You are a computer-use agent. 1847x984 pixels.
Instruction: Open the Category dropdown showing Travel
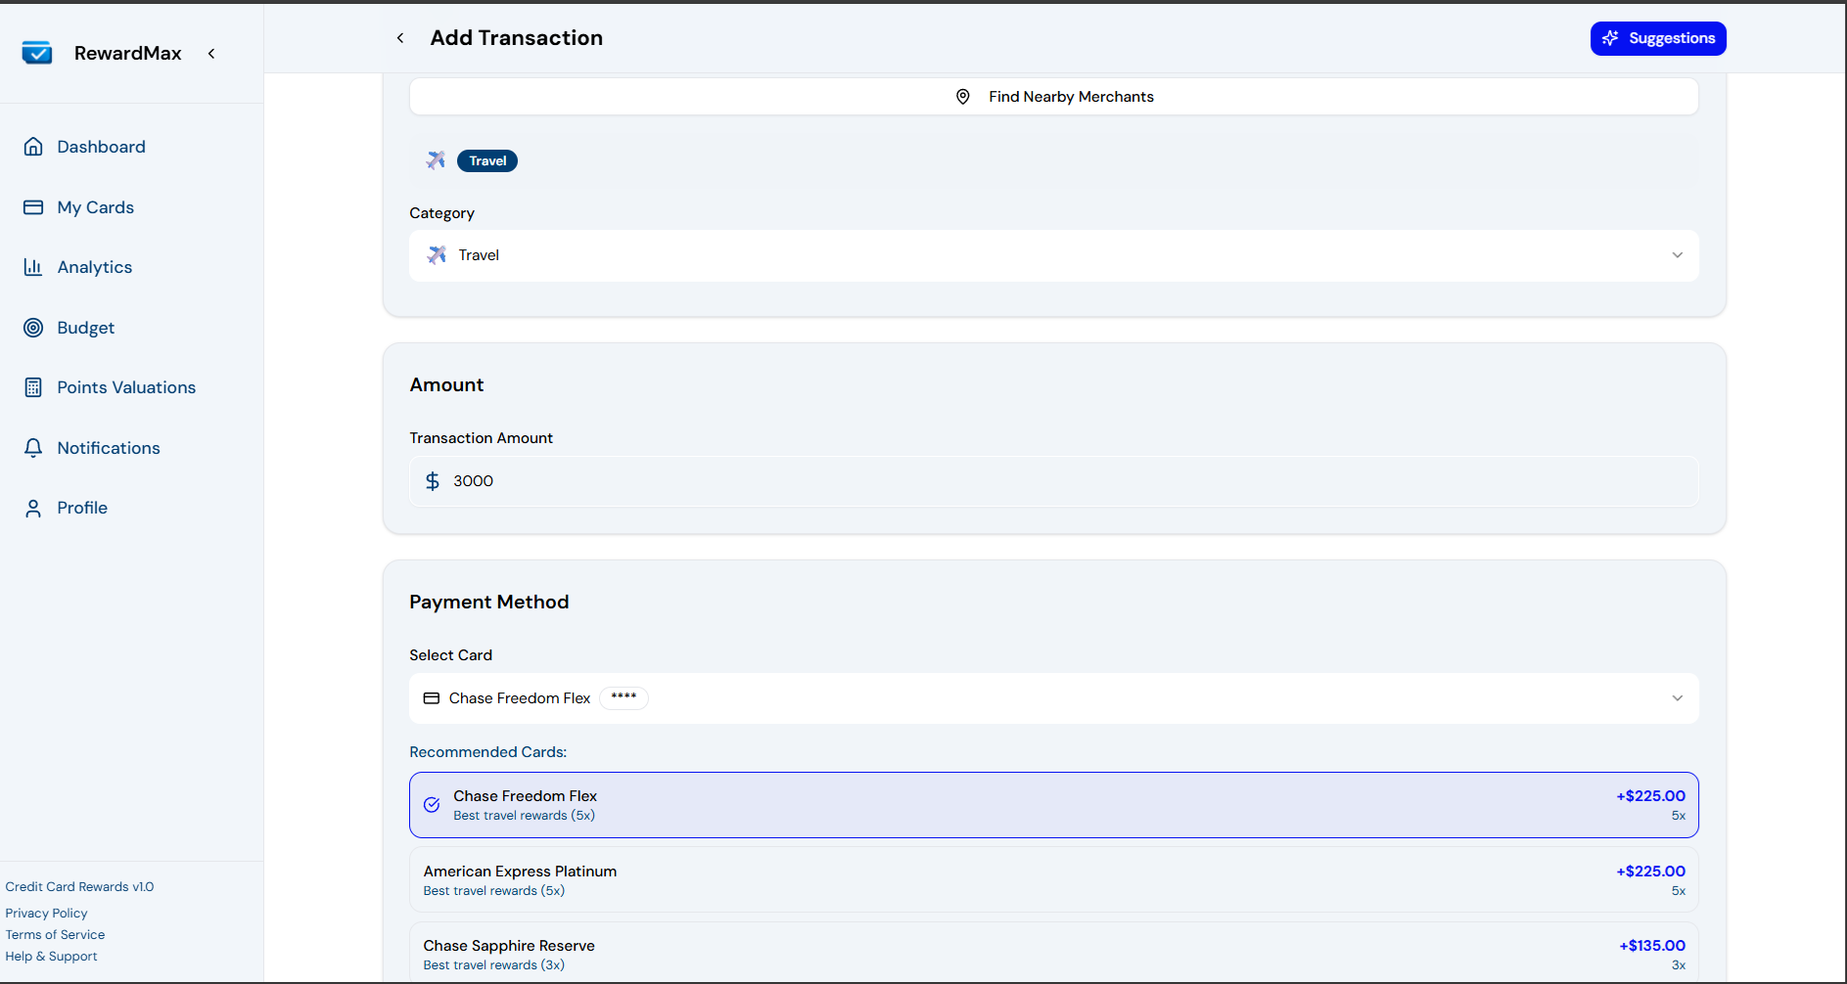(1054, 255)
